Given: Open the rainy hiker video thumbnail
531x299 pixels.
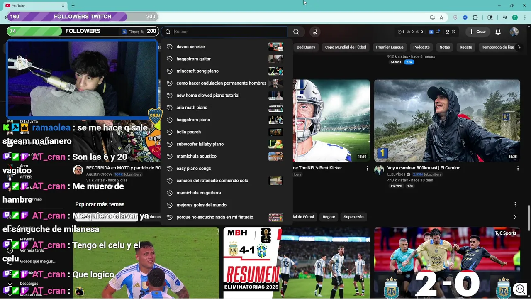Looking at the screenshot, I should pyautogui.click(x=447, y=120).
